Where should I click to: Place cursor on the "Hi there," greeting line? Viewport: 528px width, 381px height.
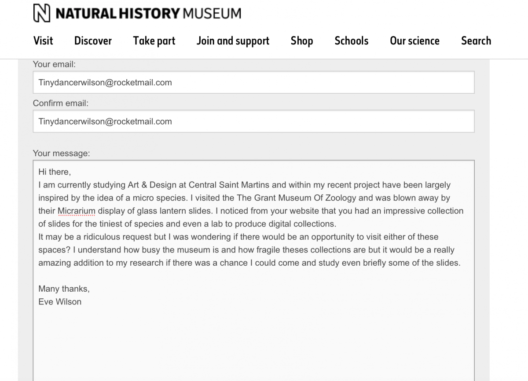pos(55,172)
